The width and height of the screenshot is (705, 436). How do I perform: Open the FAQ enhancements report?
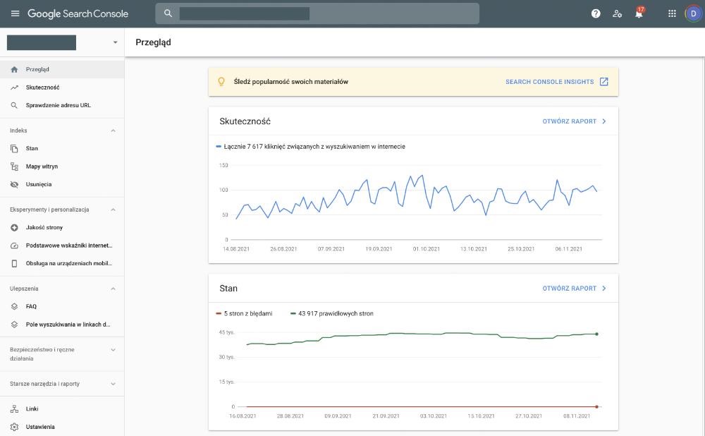tap(31, 306)
